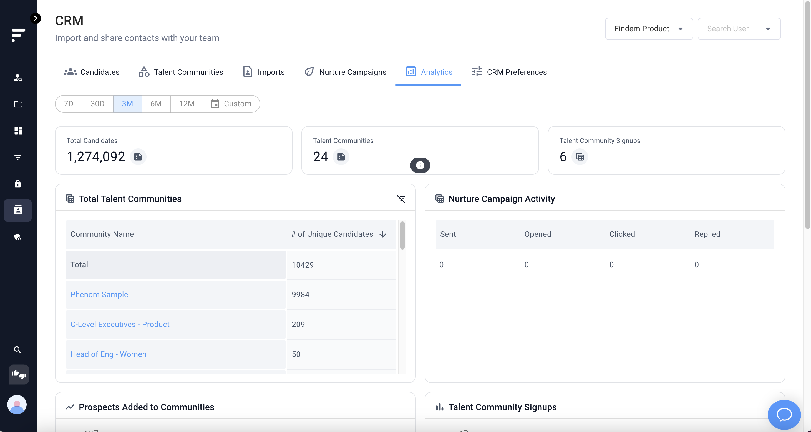Click the info tooltip icon
Image resolution: width=811 pixels, height=432 pixels.
pos(420,165)
